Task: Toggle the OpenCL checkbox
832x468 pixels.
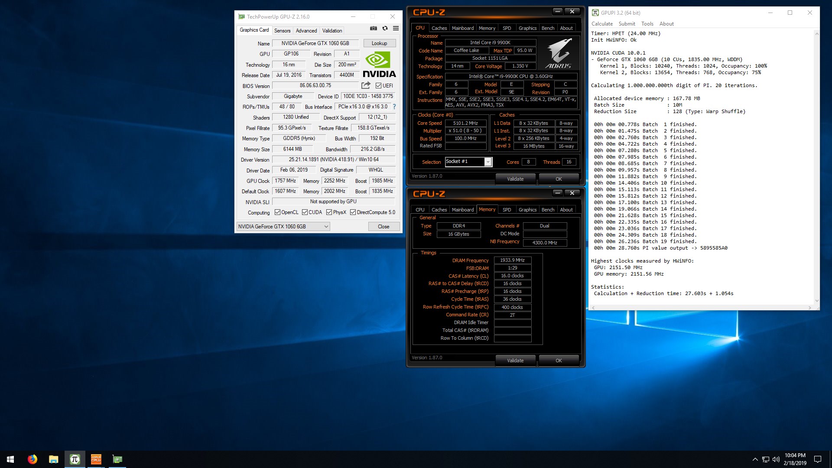Action: click(x=277, y=212)
